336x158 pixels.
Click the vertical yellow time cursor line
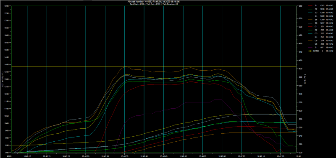(x=154, y=79)
